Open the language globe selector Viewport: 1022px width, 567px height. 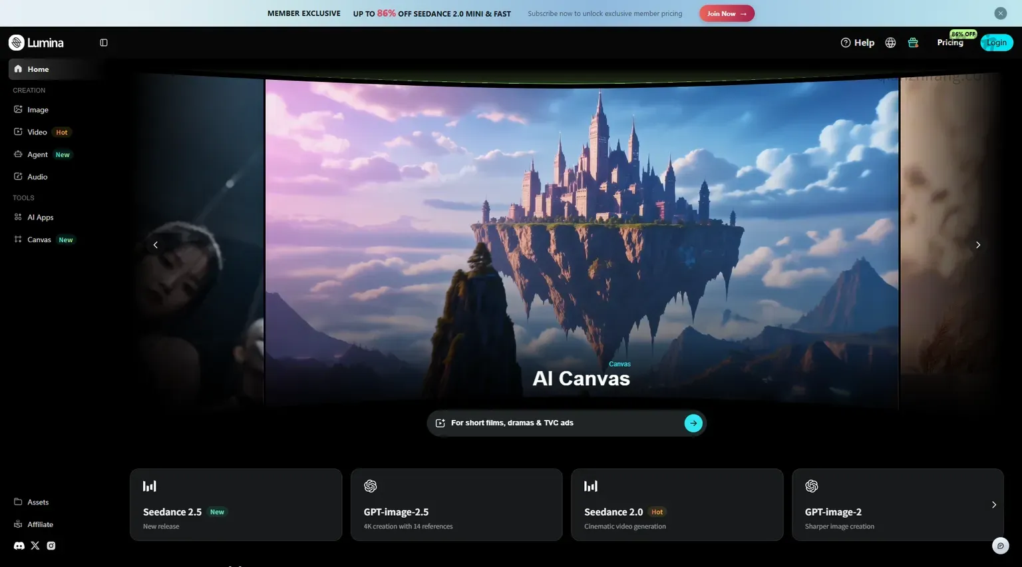coord(890,43)
